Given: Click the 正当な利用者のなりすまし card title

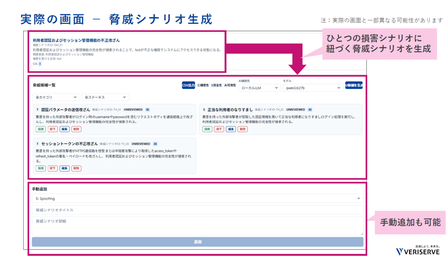Looking at the screenshot, I should (230, 110).
